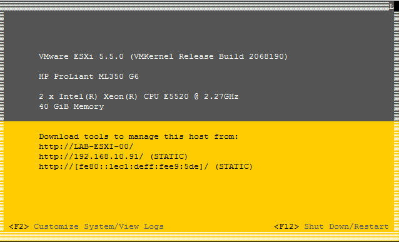Open the fe80 IPv6 address link
399x242 pixels.
[124, 166]
